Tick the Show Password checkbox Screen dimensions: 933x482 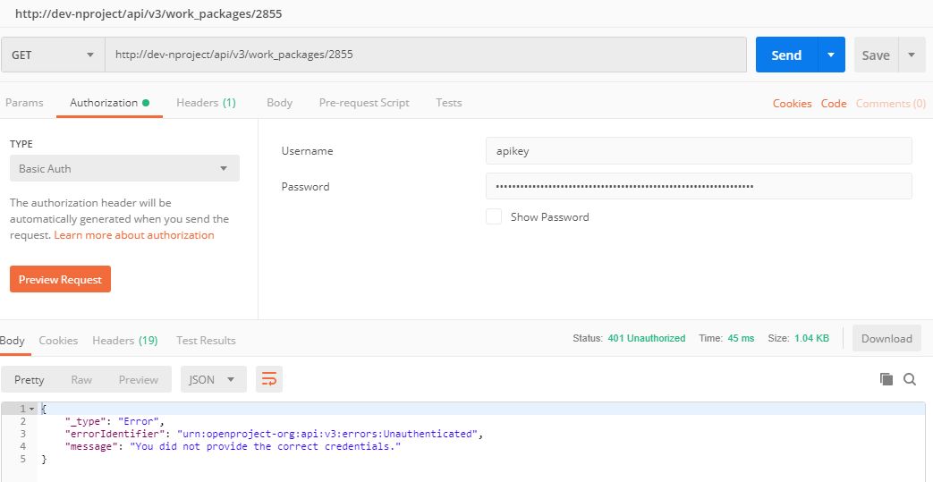493,216
